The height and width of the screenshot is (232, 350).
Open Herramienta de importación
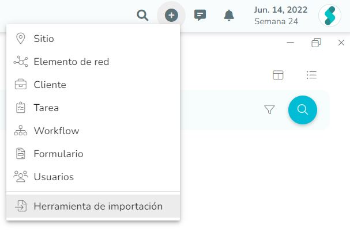point(93,206)
